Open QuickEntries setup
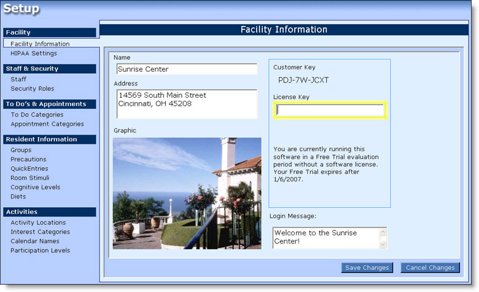 pos(29,168)
